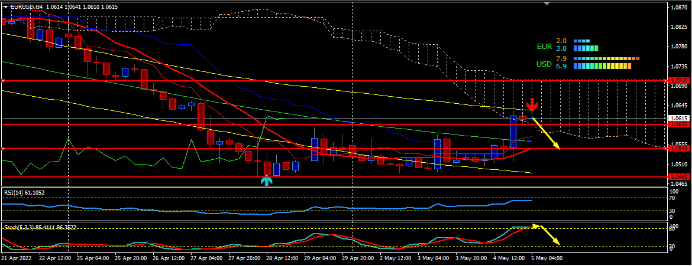Image resolution: width=692 pixels, height=266 pixels.
Task: Click the EUR strength value 3.0
Action: [x=561, y=48]
